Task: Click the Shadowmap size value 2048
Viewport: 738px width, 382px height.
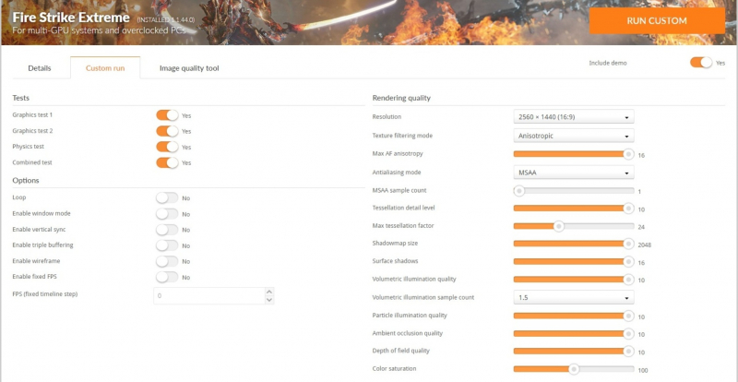Action: [x=644, y=245]
